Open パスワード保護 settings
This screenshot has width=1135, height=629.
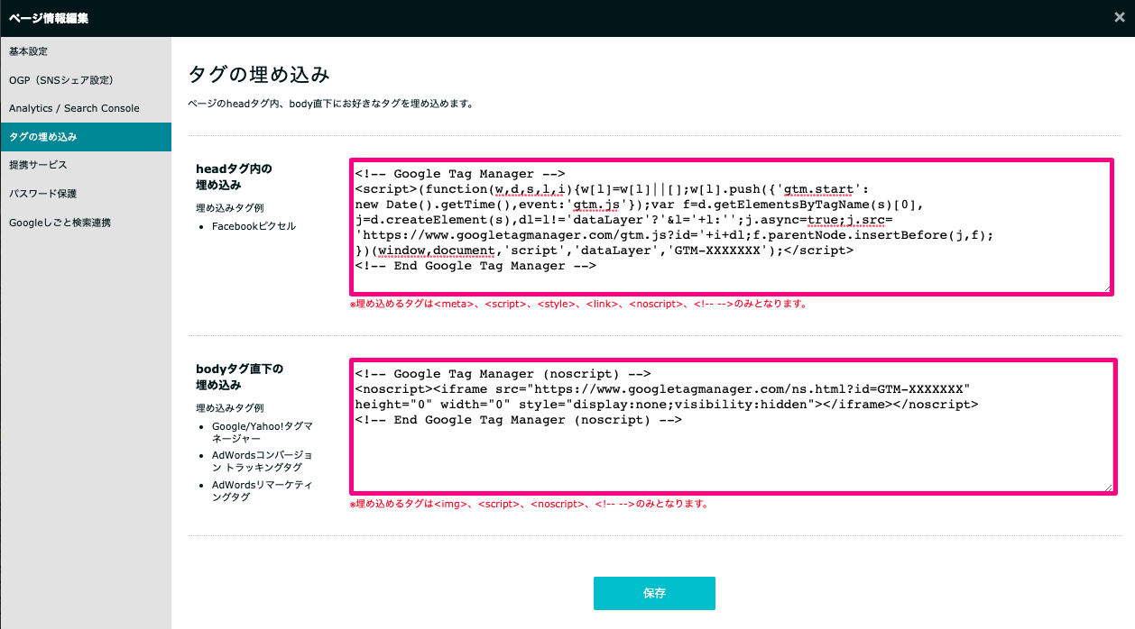coord(86,194)
